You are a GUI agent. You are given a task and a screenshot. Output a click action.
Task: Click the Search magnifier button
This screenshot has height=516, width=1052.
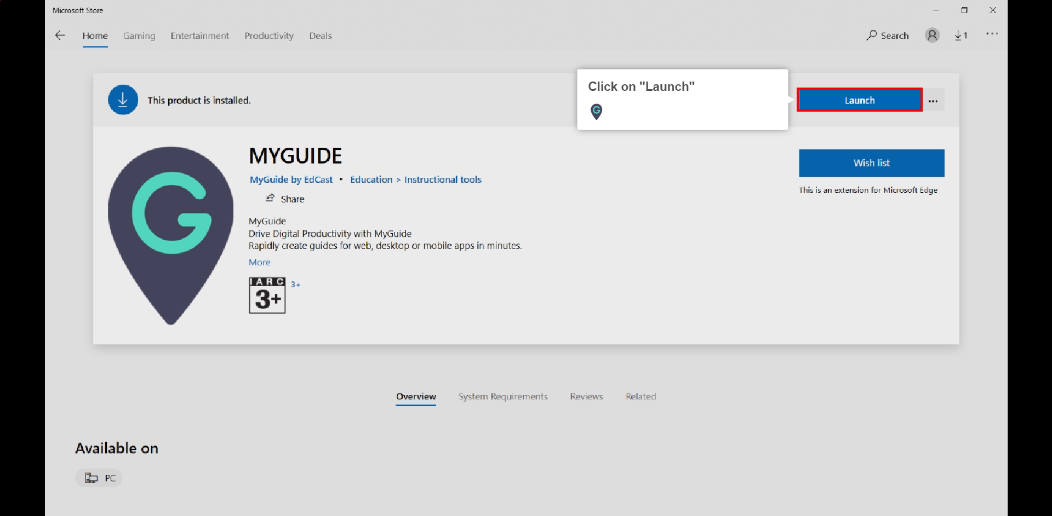888,36
